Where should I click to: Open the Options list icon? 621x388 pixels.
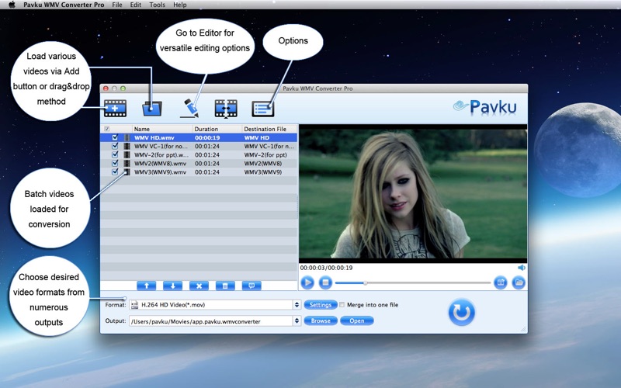[263, 109]
